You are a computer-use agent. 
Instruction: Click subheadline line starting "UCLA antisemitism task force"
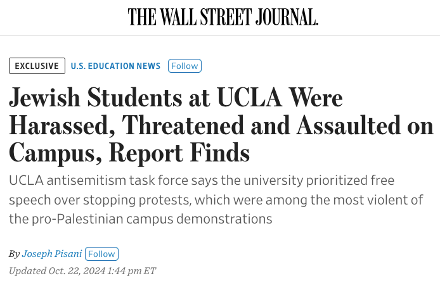(x=202, y=180)
